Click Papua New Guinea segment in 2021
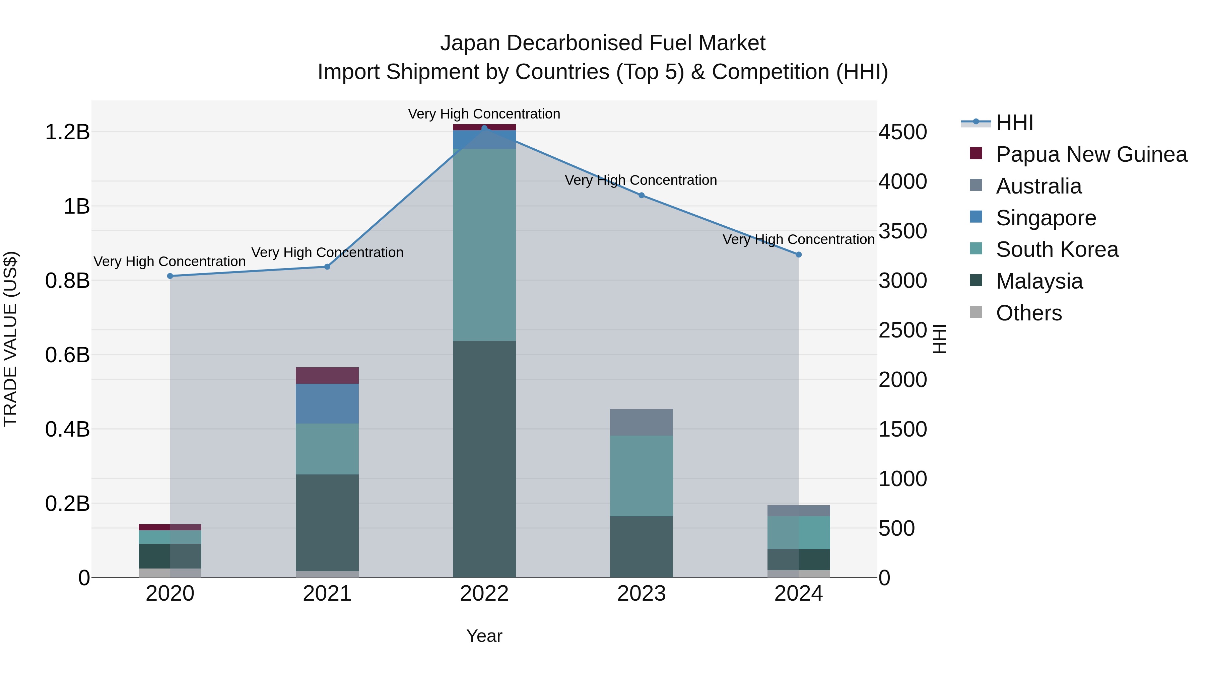This screenshot has width=1206, height=678. click(x=327, y=375)
